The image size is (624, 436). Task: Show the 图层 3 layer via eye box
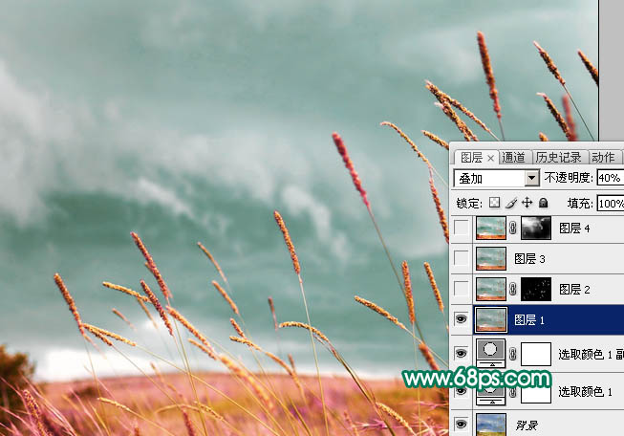tap(462, 258)
